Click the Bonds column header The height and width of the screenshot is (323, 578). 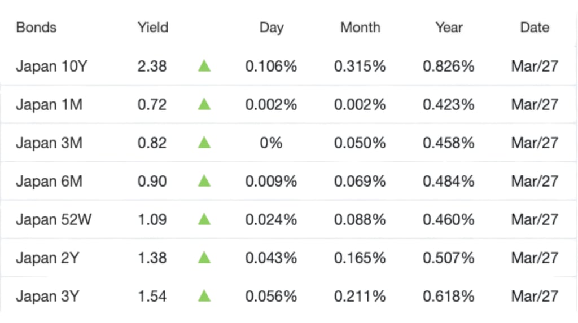tap(36, 27)
